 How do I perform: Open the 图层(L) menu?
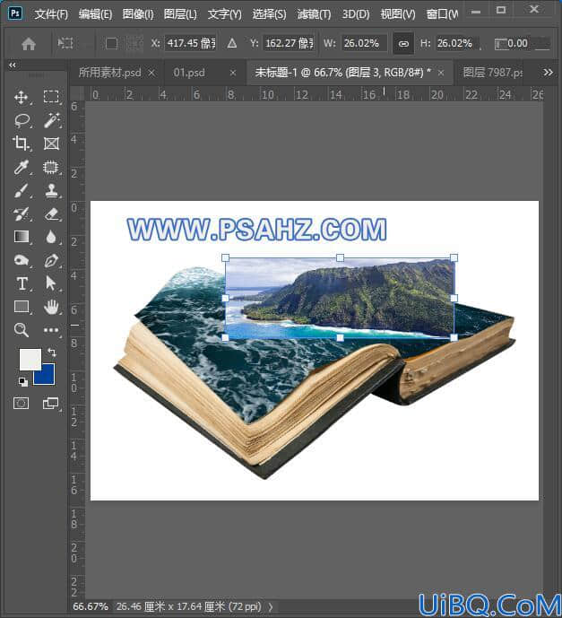click(180, 14)
